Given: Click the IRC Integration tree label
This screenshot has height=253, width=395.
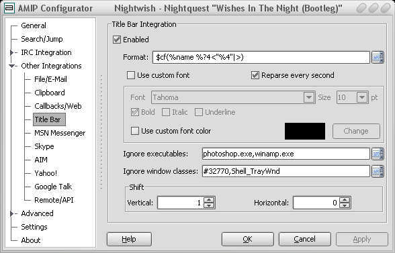Looking at the screenshot, I should [x=46, y=52].
